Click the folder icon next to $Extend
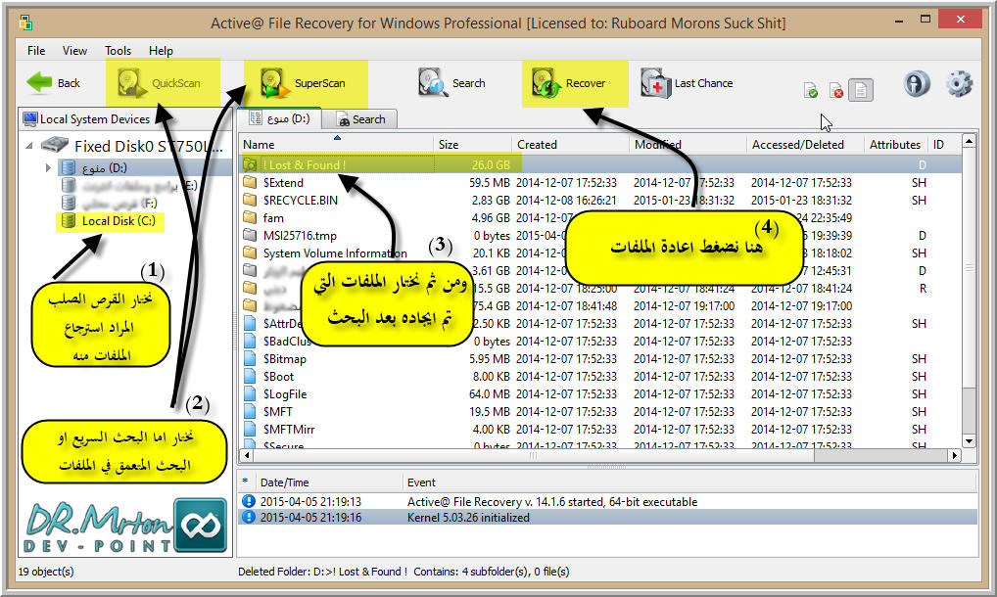Screen dimensions: 997x597 pos(250,183)
